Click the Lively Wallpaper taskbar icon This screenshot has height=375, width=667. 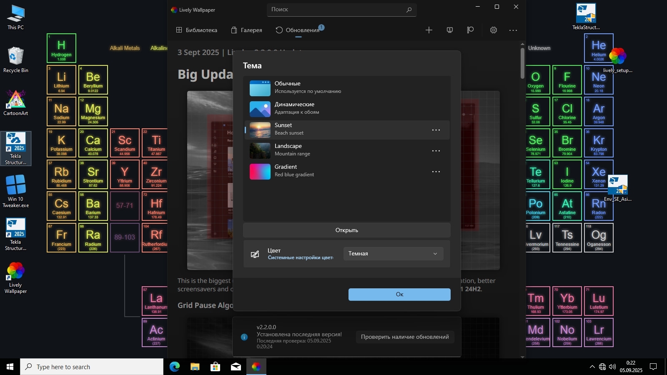coord(256,367)
